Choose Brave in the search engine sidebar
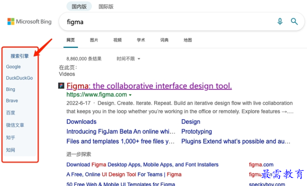The width and height of the screenshot is (307, 186). click(12, 101)
